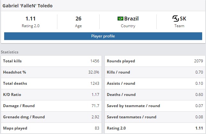Viewport: 206px width, 134px height.
Task: Select the K/D Ratio row
Action: (x=51, y=95)
